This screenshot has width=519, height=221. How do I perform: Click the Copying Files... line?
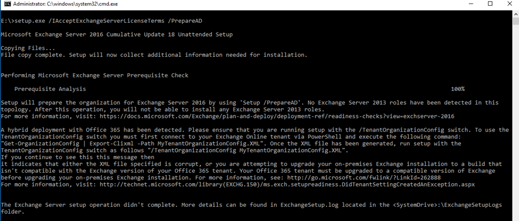click(x=28, y=48)
